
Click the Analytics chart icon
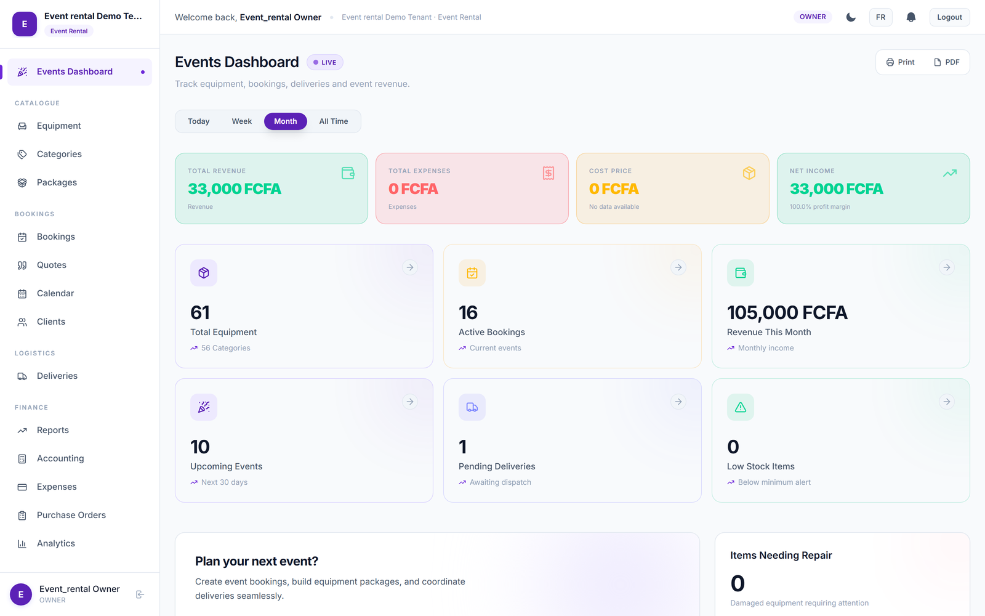click(x=22, y=543)
